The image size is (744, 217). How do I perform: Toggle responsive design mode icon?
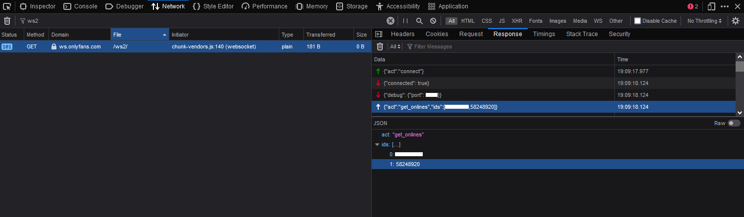[x=711, y=6]
